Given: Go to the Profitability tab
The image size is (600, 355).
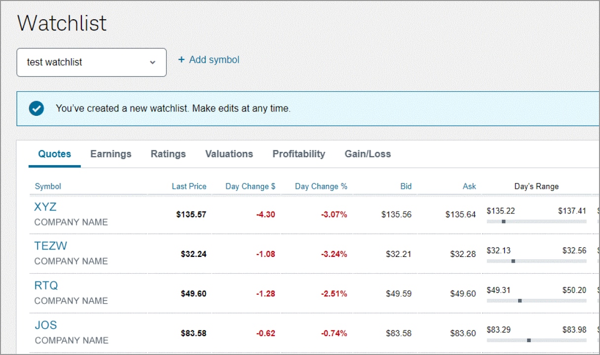Looking at the screenshot, I should tap(299, 154).
